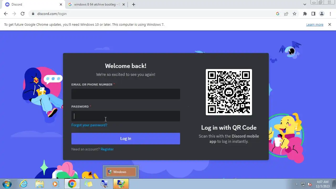Click the Log In button
Viewport: 336px width, 189px height.
tap(125, 139)
